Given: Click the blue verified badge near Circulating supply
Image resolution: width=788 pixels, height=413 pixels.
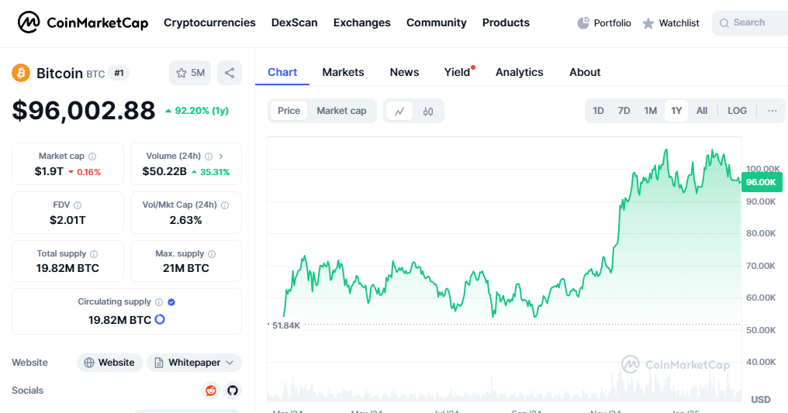Looking at the screenshot, I should click(171, 302).
